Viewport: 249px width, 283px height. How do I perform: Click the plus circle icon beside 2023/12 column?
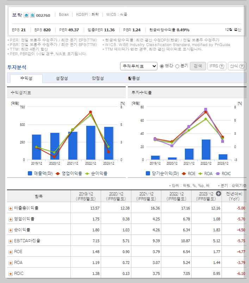point(218,194)
